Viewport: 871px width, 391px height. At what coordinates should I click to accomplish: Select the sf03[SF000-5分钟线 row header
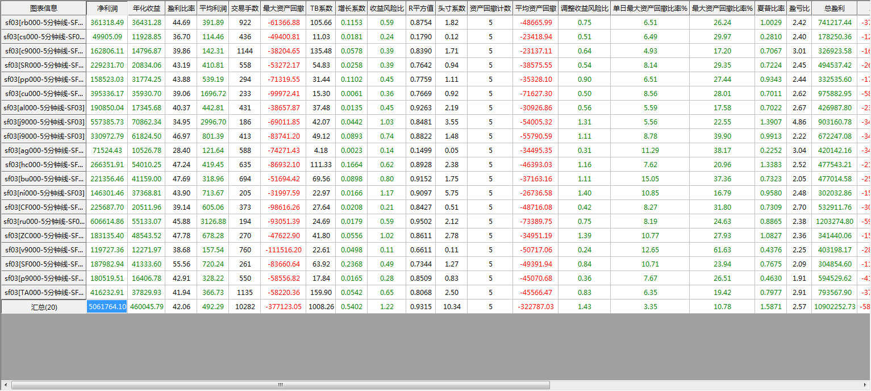[44, 264]
